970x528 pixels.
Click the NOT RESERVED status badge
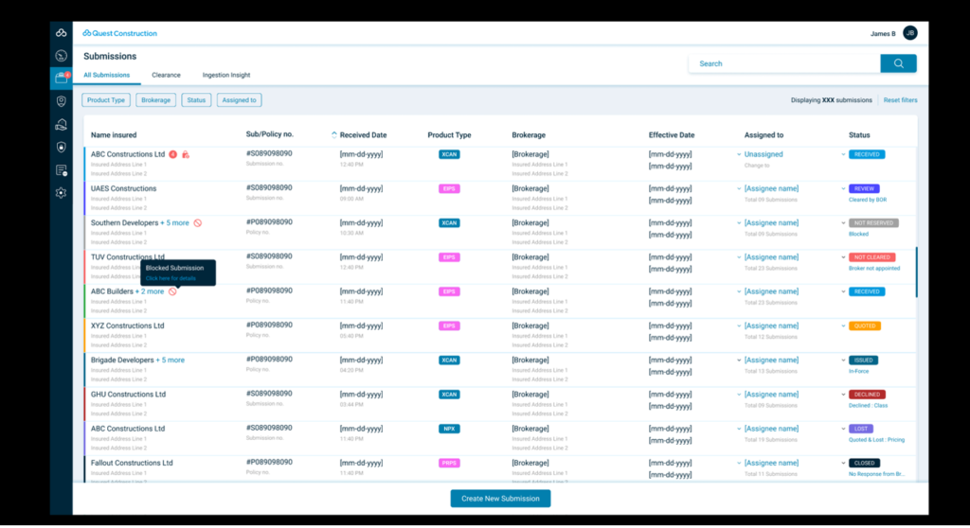(x=873, y=223)
